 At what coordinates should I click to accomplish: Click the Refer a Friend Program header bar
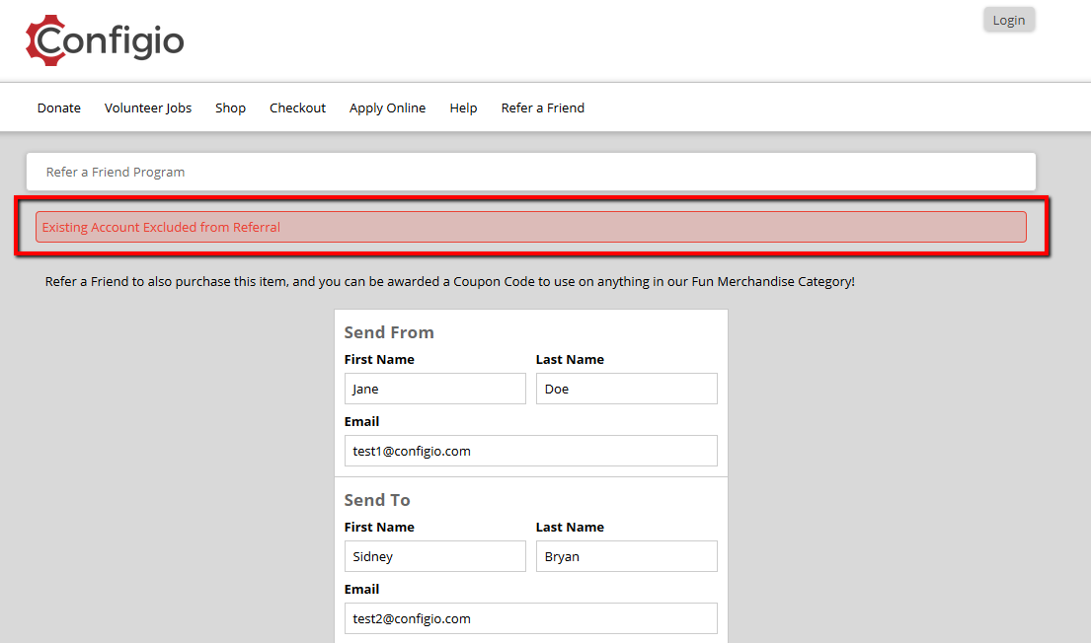531,172
